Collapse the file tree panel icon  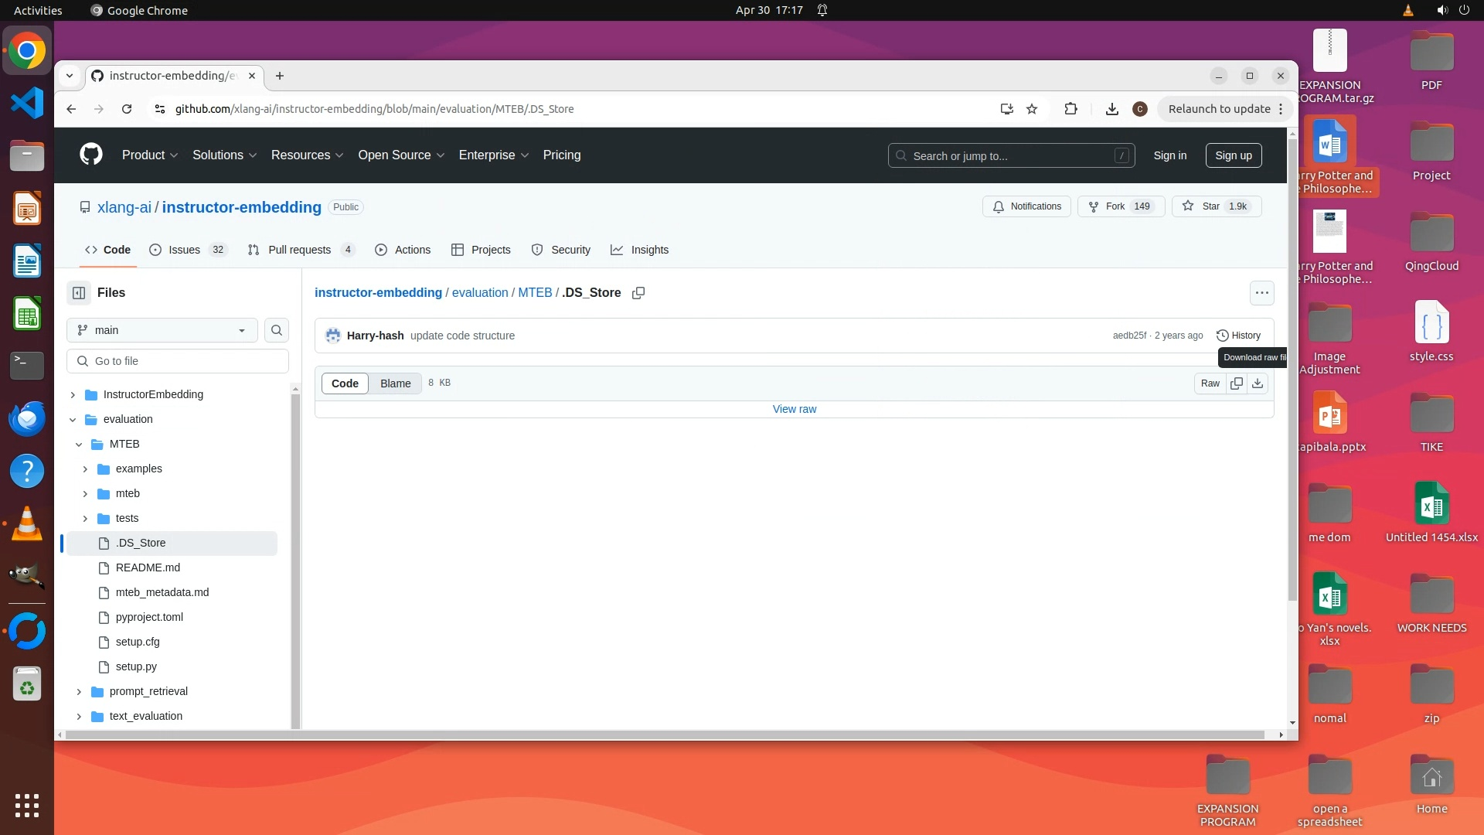79,293
